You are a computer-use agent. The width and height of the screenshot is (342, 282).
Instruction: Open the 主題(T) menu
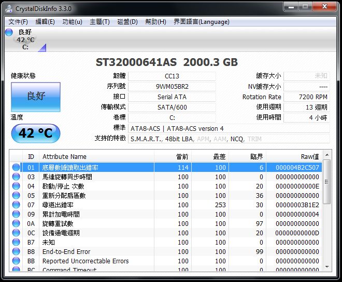tap(99, 22)
